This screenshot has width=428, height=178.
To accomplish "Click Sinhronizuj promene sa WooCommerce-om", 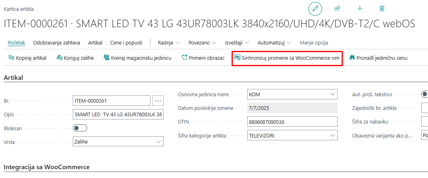I will (287, 58).
